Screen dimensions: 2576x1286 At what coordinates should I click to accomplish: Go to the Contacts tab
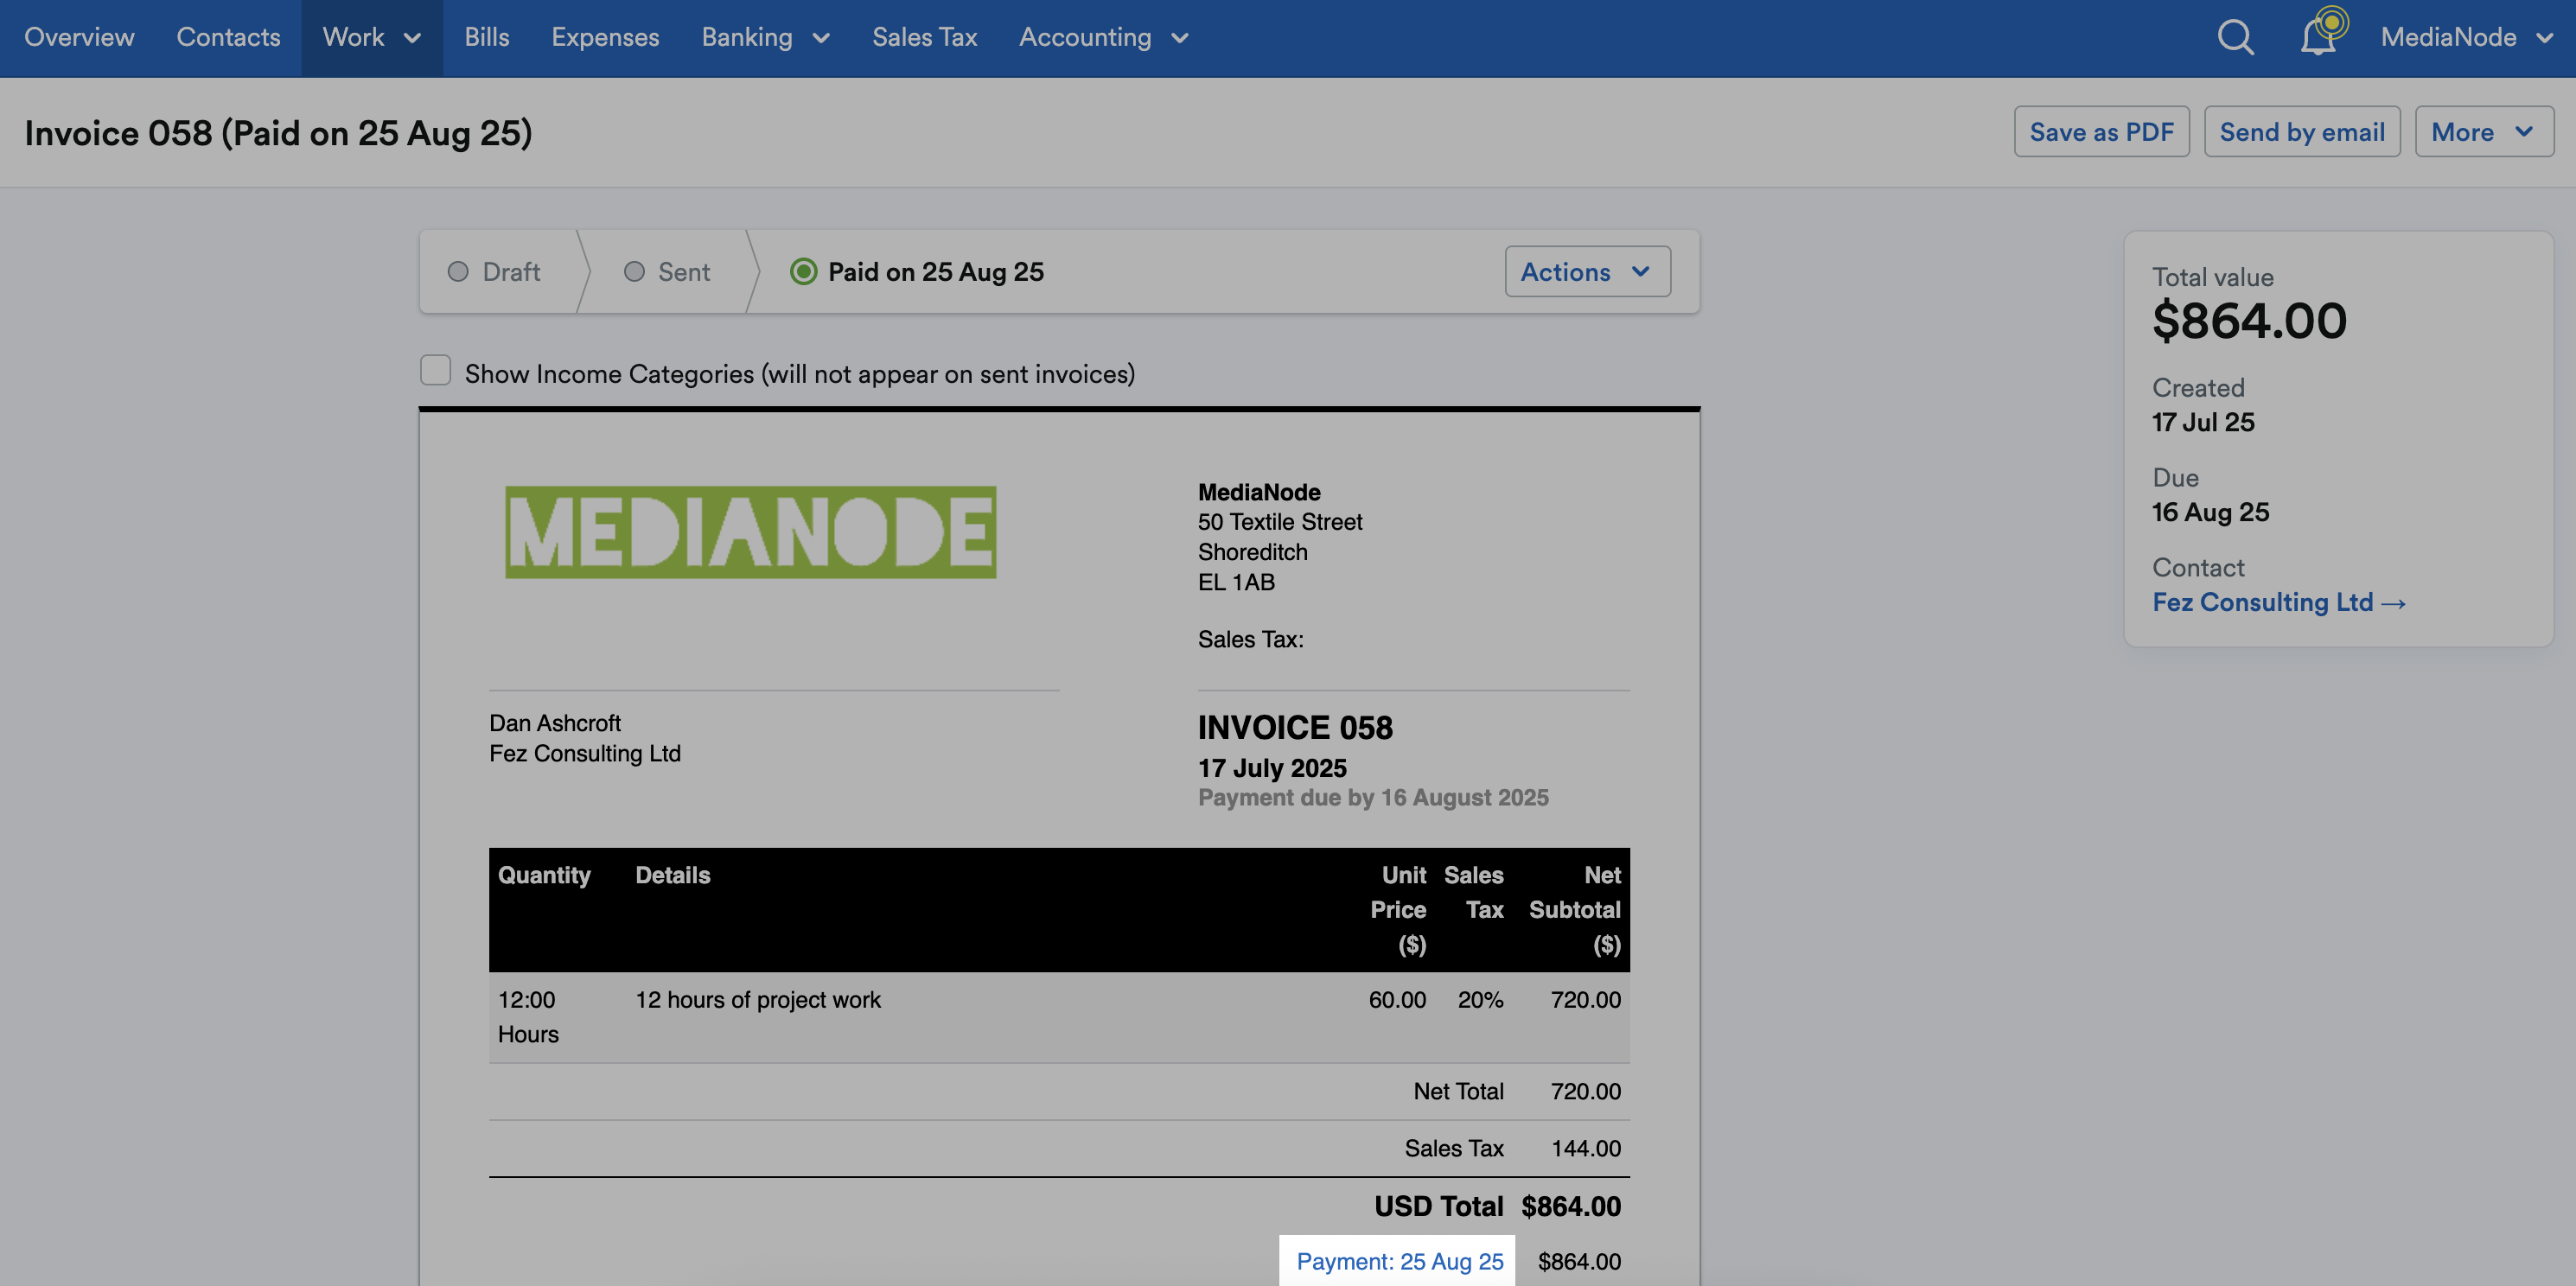coord(228,38)
